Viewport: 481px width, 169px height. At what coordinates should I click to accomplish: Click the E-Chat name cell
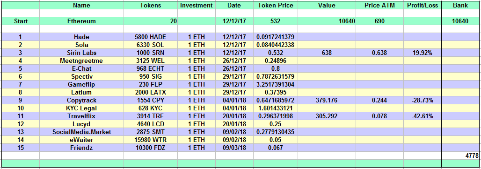[x=81, y=68]
